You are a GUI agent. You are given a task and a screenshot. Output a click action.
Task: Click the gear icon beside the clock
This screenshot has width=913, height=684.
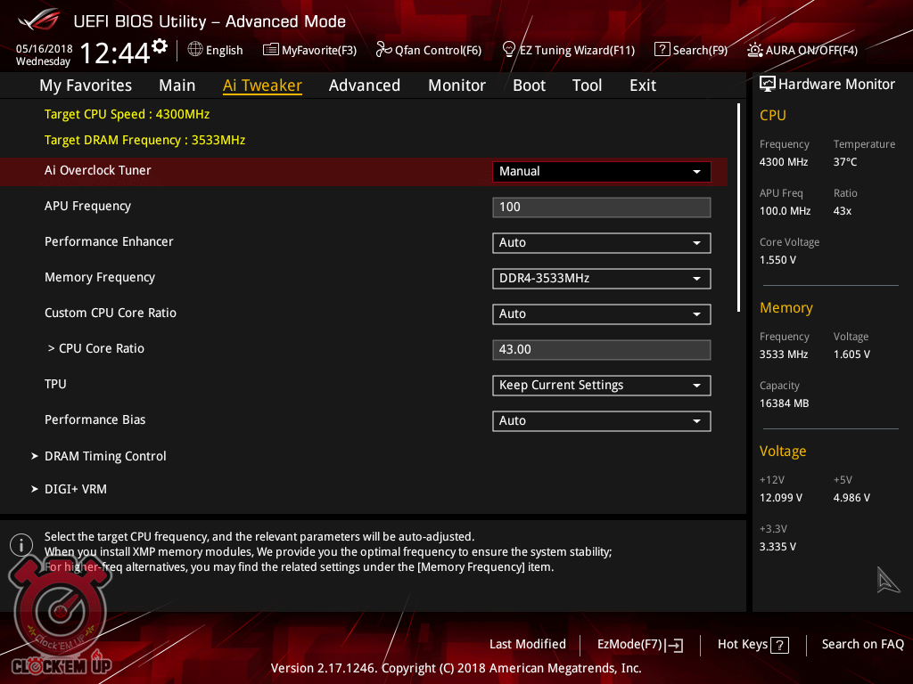tap(160, 45)
